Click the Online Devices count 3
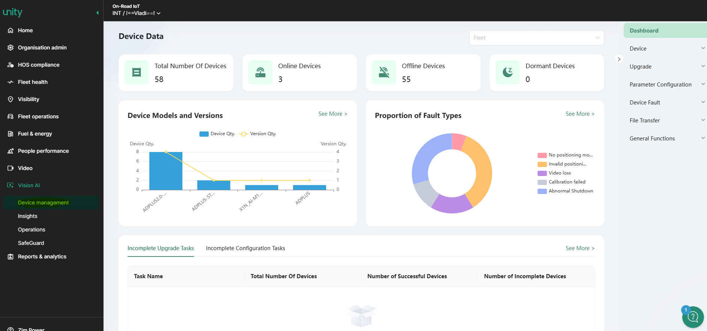 click(x=280, y=79)
